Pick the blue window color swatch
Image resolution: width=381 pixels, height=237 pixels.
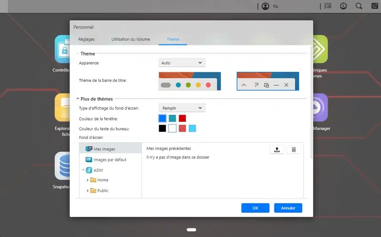(162, 118)
